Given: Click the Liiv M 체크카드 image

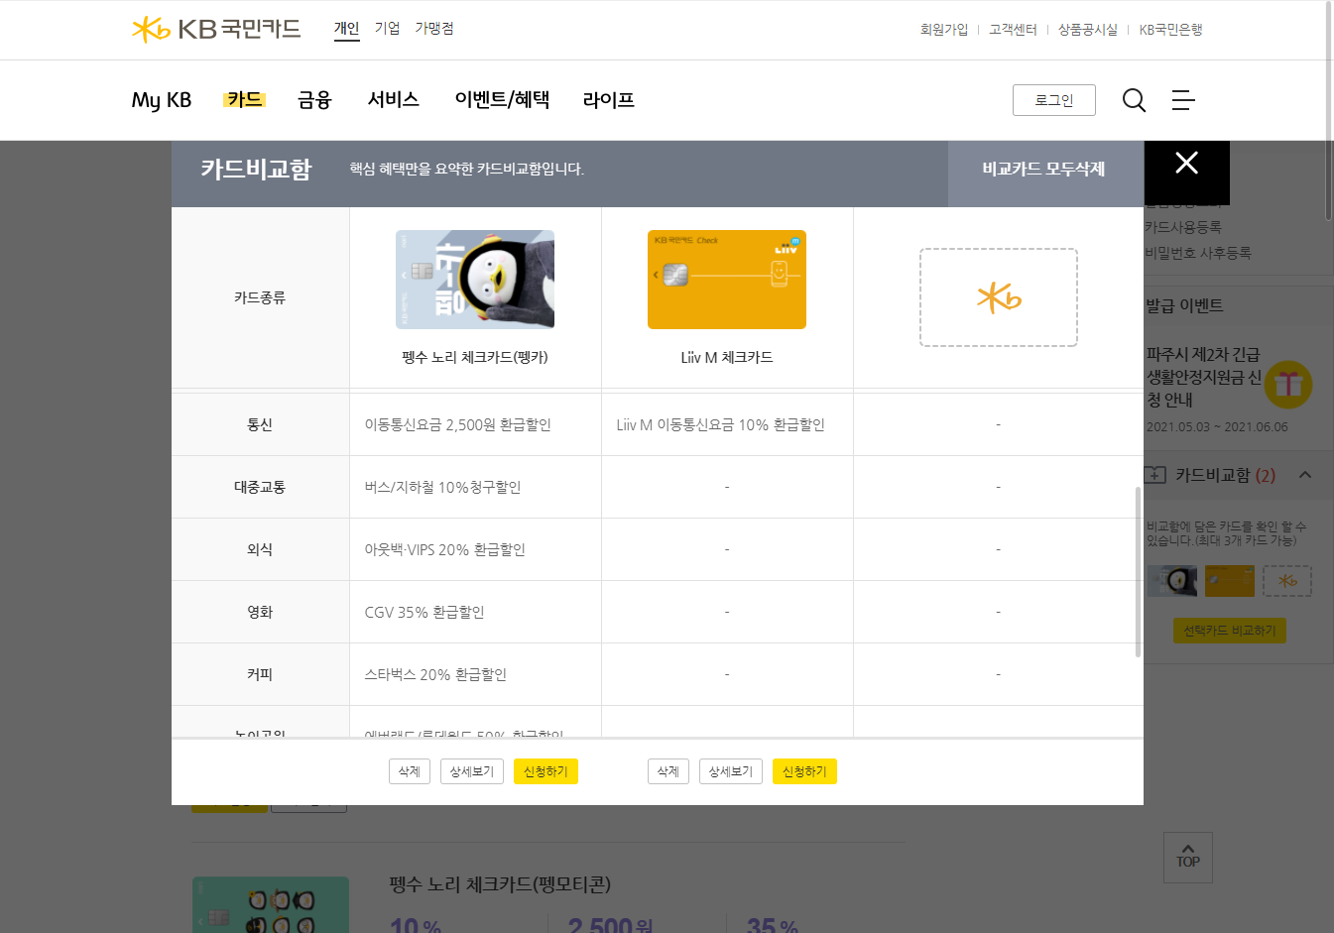Looking at the screenshot, I should (727, 280).
